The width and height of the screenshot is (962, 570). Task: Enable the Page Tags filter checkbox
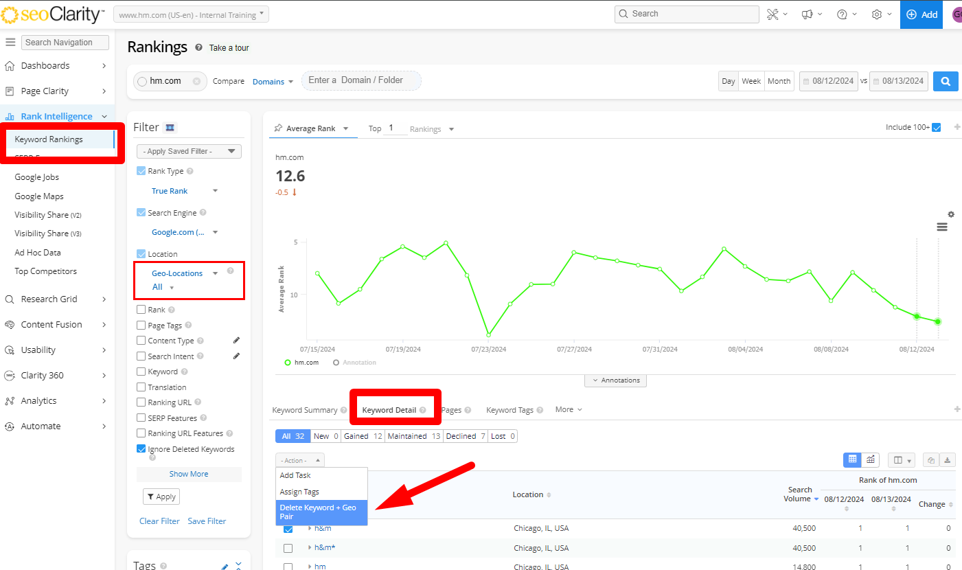pos(141,325)
